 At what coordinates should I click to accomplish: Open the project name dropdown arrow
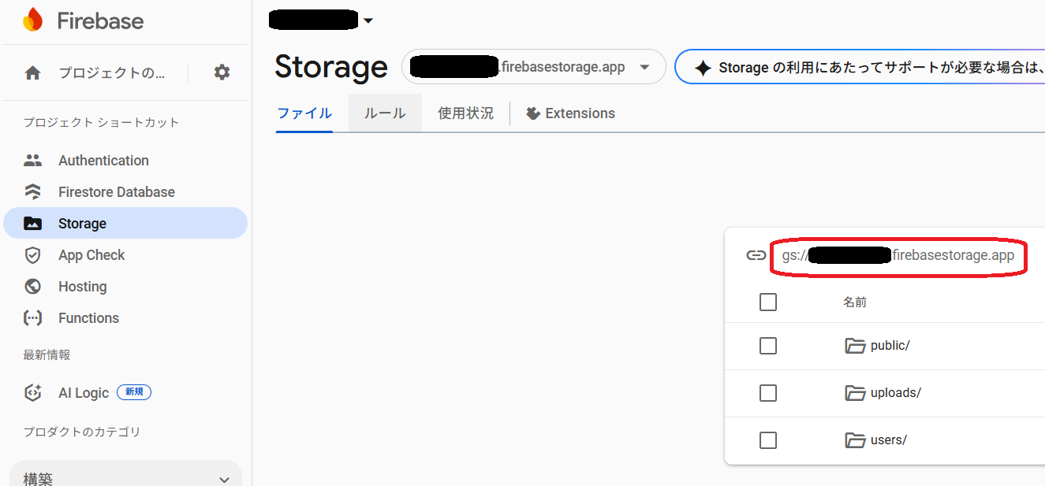[368, 21]
